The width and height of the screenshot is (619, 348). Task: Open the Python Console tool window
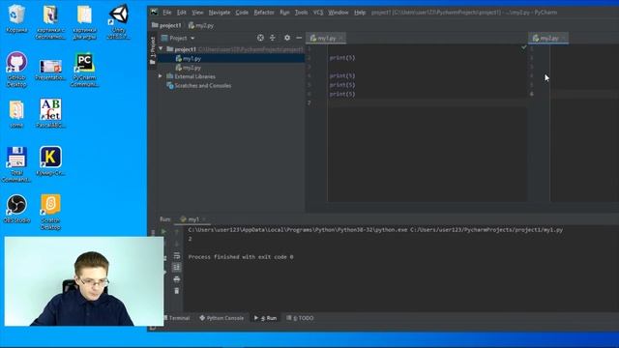tap(221, 318)
